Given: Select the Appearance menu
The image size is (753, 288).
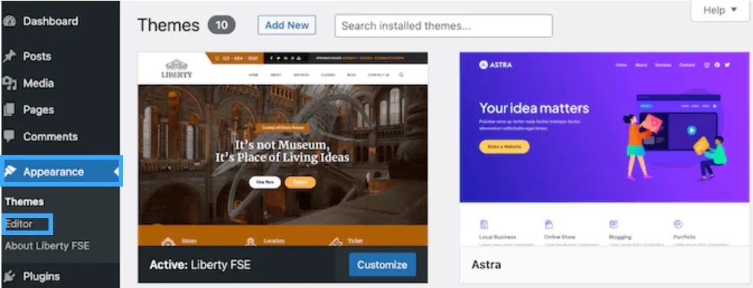Looking at the screenshot, I should [61, 172].
